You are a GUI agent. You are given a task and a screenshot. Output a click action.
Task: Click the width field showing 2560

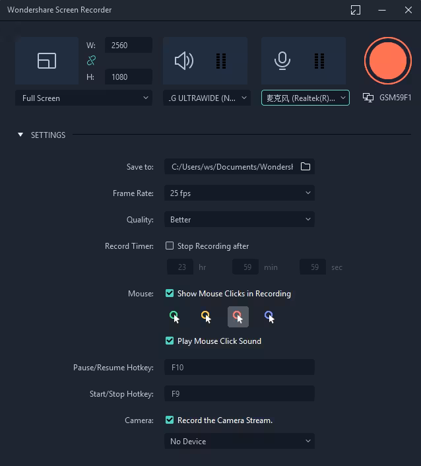coord(129,45)
